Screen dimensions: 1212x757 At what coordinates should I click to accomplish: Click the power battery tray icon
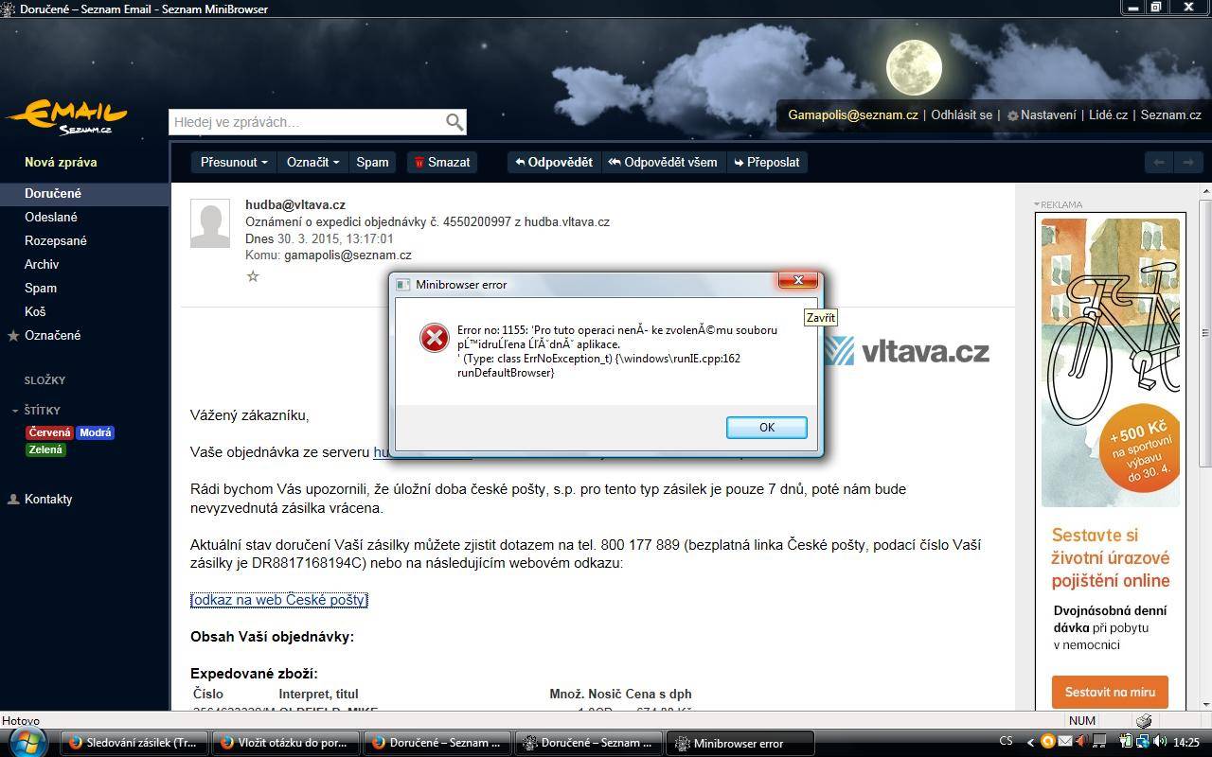pos(1127,743)
